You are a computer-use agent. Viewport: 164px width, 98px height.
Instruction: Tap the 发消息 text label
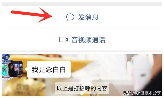88,17
